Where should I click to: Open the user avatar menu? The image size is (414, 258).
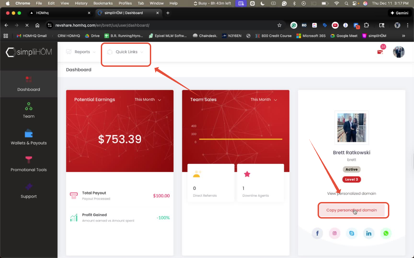click(x=399, y=52)
